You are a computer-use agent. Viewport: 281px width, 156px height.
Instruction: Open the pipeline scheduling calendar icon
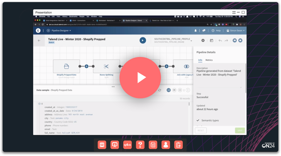(211, 40)
